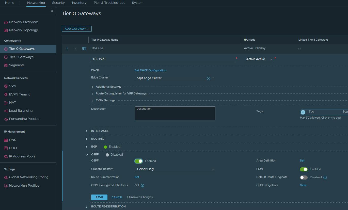This screenshot has height=210, width=348.
Task: Click into the Description text area
Action: coord(175,113)
